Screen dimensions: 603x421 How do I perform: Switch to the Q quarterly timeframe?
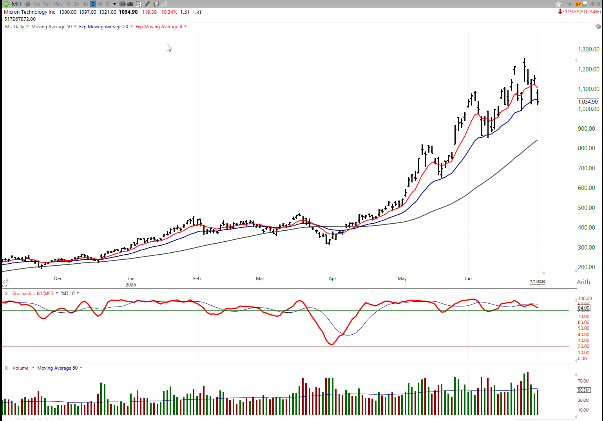108,4
